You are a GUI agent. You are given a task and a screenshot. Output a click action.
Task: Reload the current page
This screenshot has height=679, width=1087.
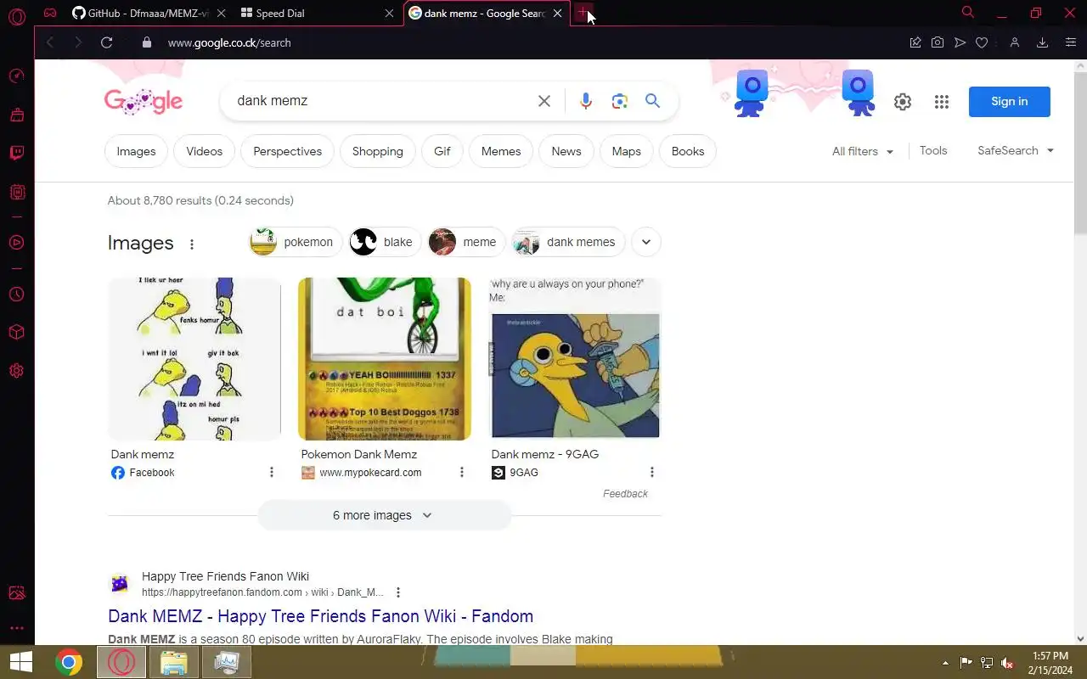coord(106,42)
